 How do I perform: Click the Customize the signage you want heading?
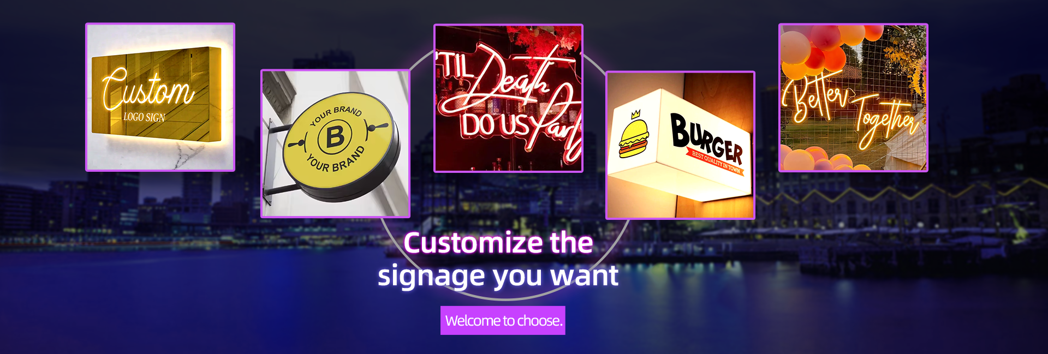498,259
